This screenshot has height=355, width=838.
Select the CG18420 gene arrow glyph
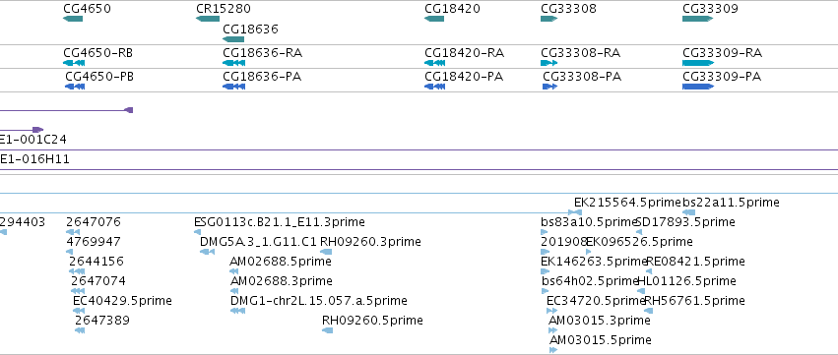(x=434, y=19)
